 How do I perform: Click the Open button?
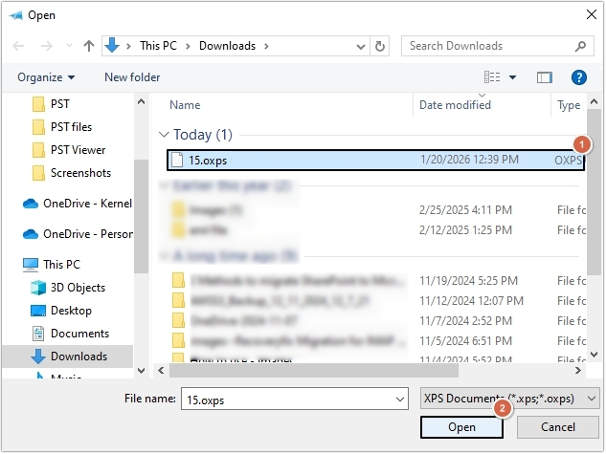tap(461, 427)
